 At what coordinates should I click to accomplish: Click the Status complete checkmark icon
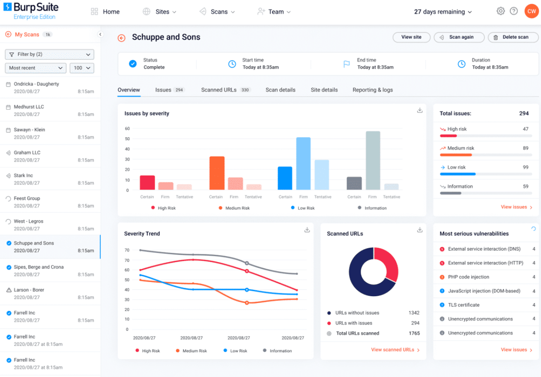point(133,64)
